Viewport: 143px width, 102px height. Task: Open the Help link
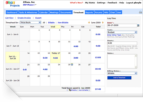tap(121, 3)
